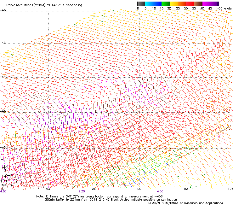Click the '15' legend scale label
The width and height of the screenshot is (233, 205).
coord(162,9)
